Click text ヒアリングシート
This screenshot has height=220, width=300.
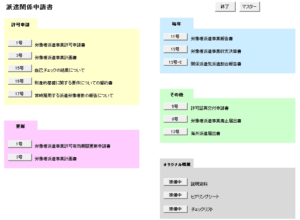point(205,197)
